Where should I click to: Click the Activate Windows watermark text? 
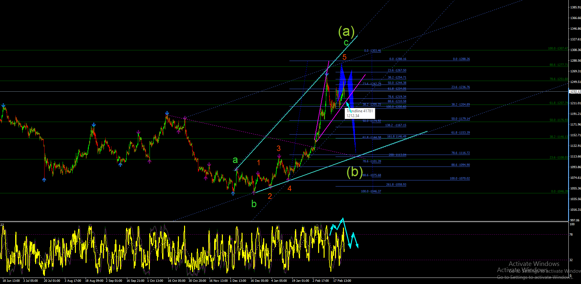pos(534,264)
